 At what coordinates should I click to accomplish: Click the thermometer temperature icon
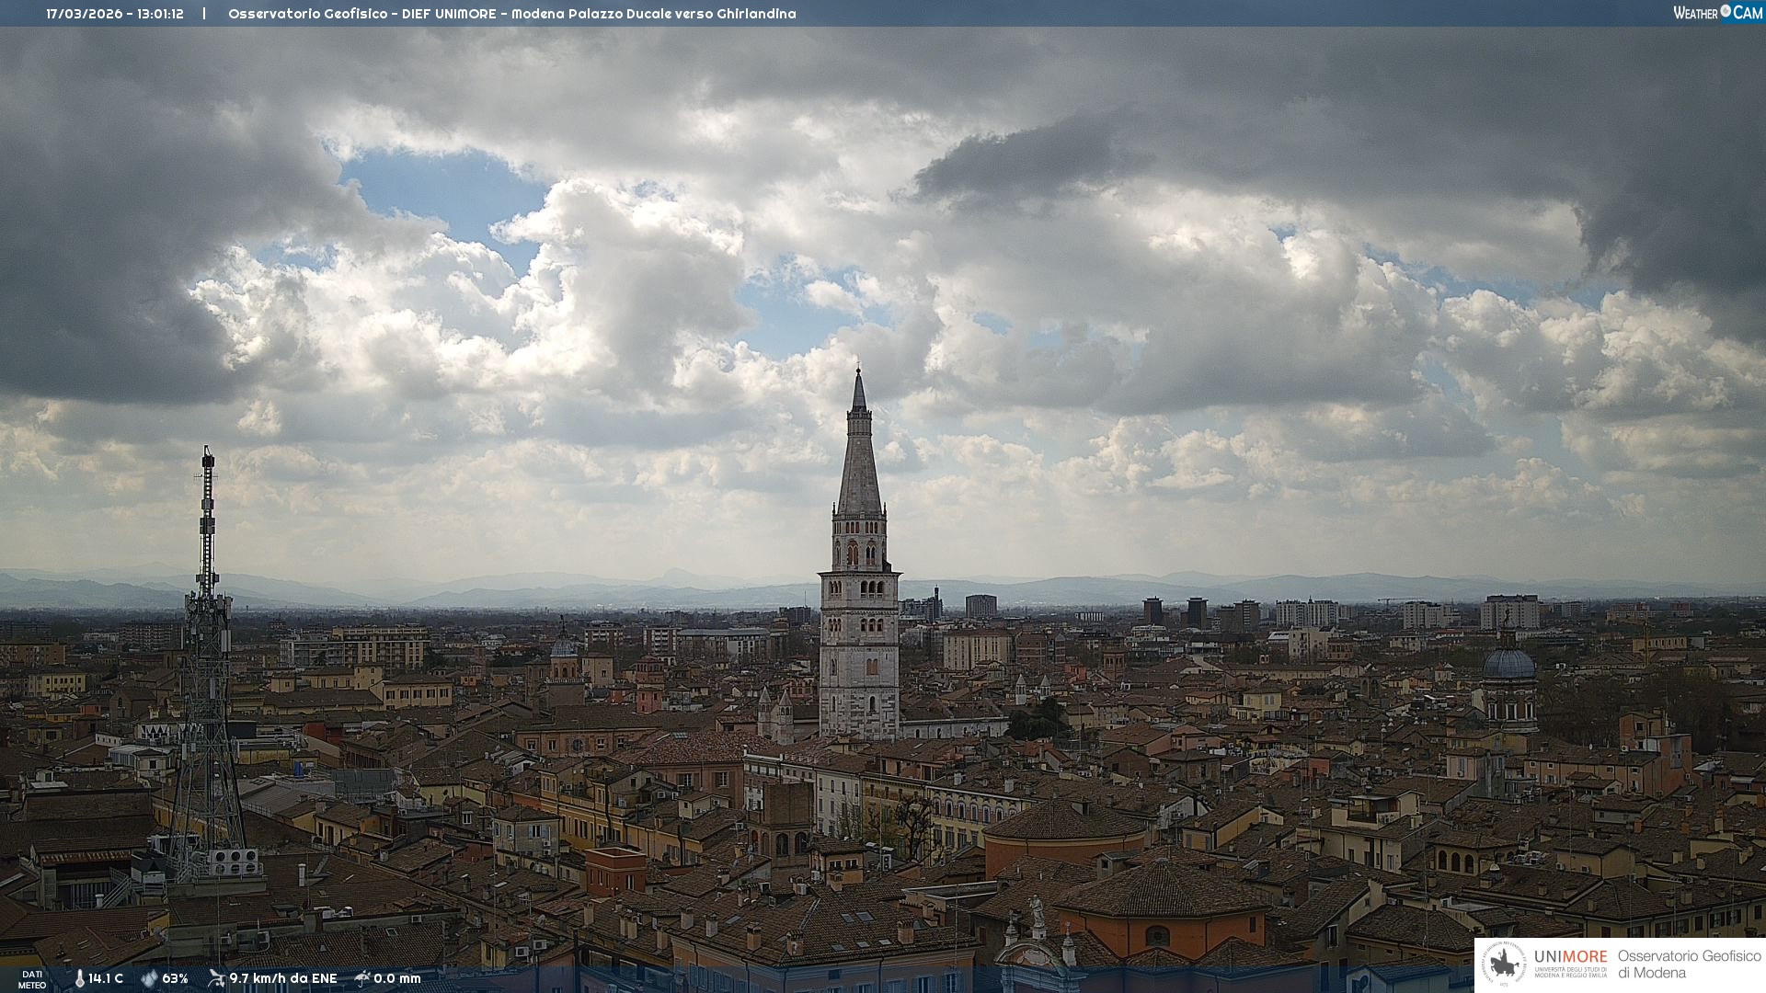point(79,978)
